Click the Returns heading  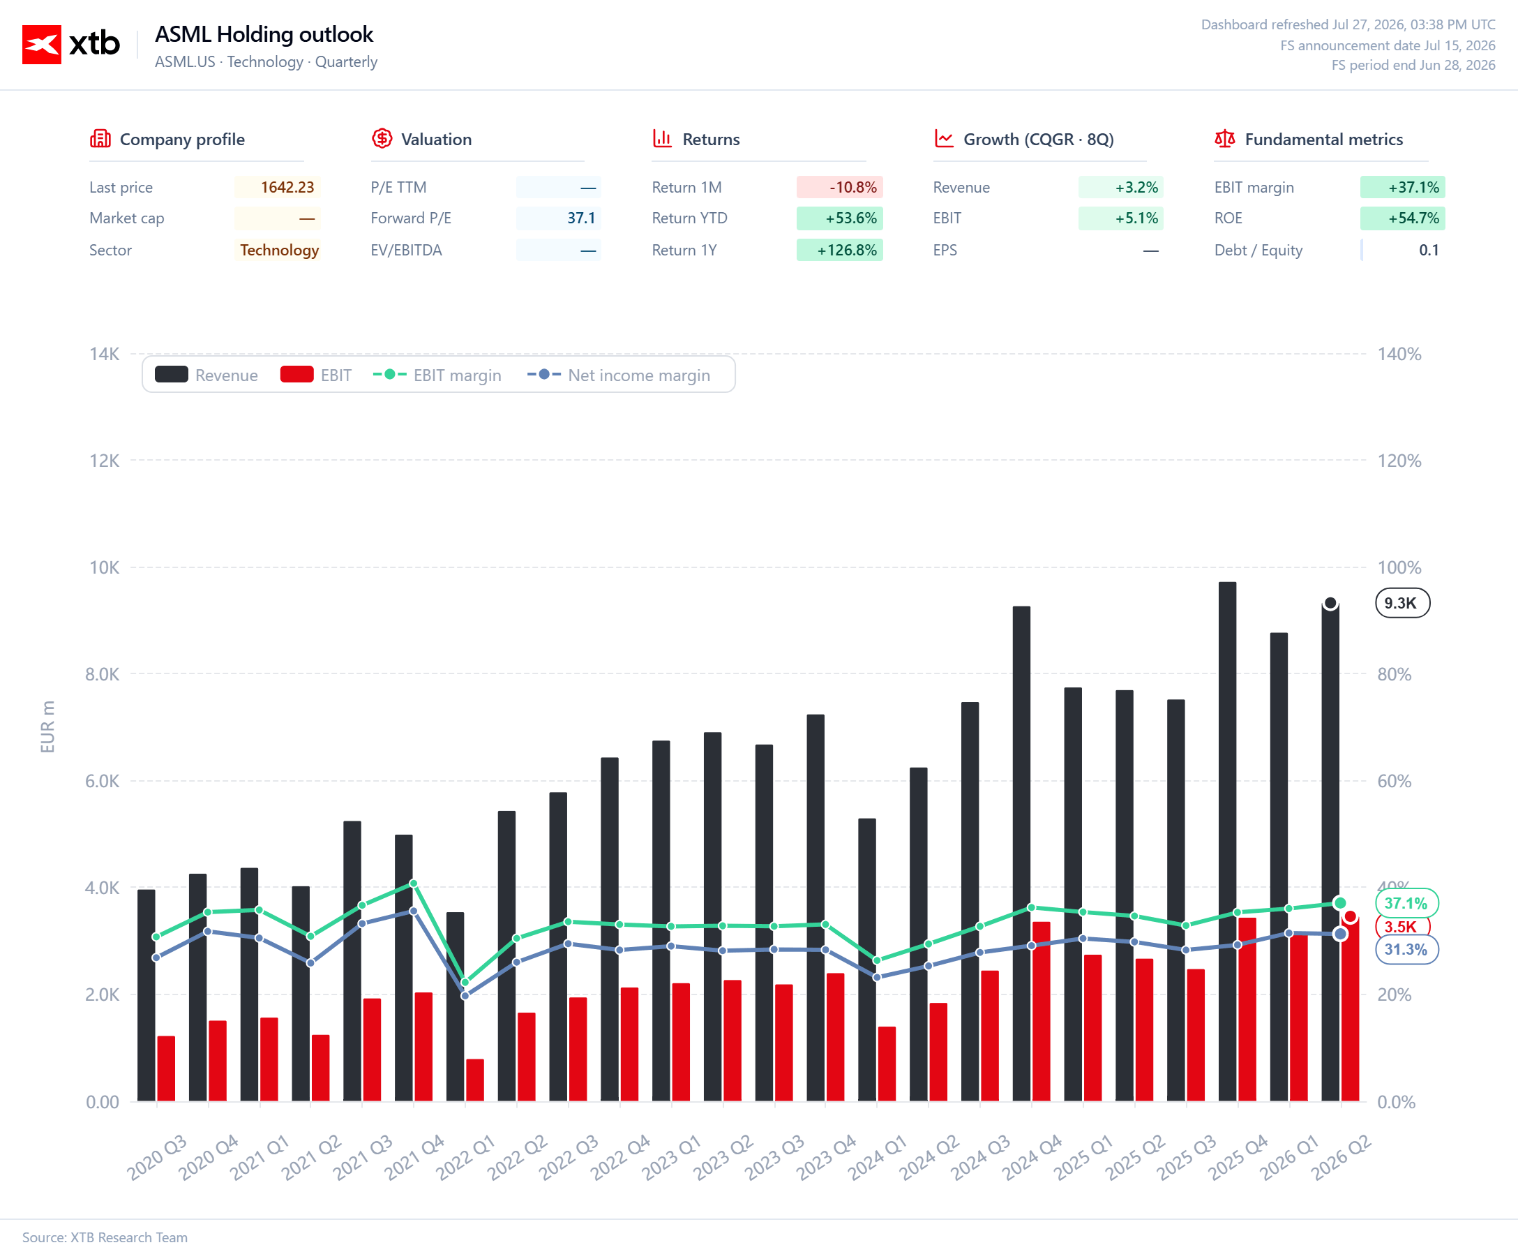point(711,139)
